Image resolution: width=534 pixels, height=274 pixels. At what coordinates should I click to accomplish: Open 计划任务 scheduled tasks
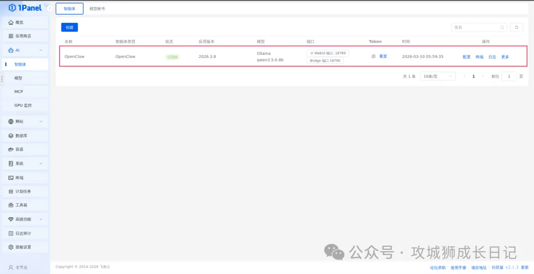point(23,191)
